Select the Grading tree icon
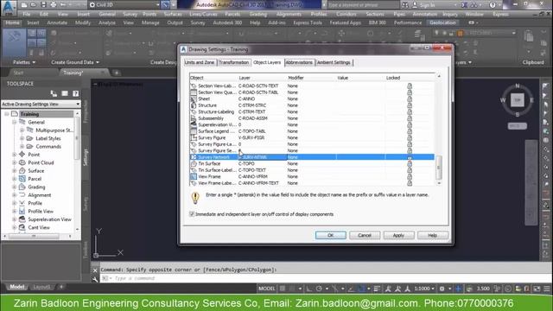Image resolution: width=553 pixels, height=311 pixels. 22,187
